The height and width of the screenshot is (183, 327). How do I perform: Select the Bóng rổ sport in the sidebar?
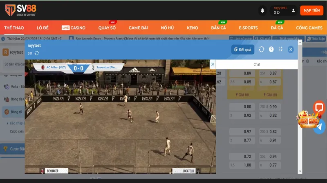(x=14, y=112)
